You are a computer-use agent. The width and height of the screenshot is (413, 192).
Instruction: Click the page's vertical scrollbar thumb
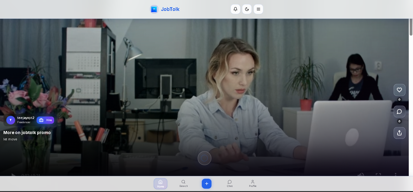[x=411, y=27]
